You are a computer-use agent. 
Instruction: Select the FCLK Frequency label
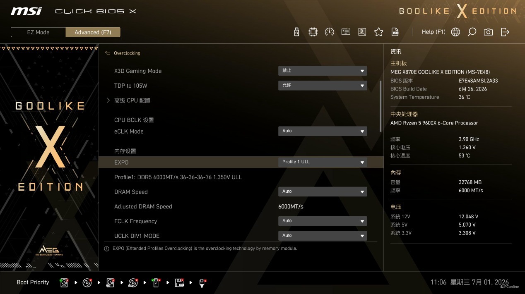tap(136, 221)
